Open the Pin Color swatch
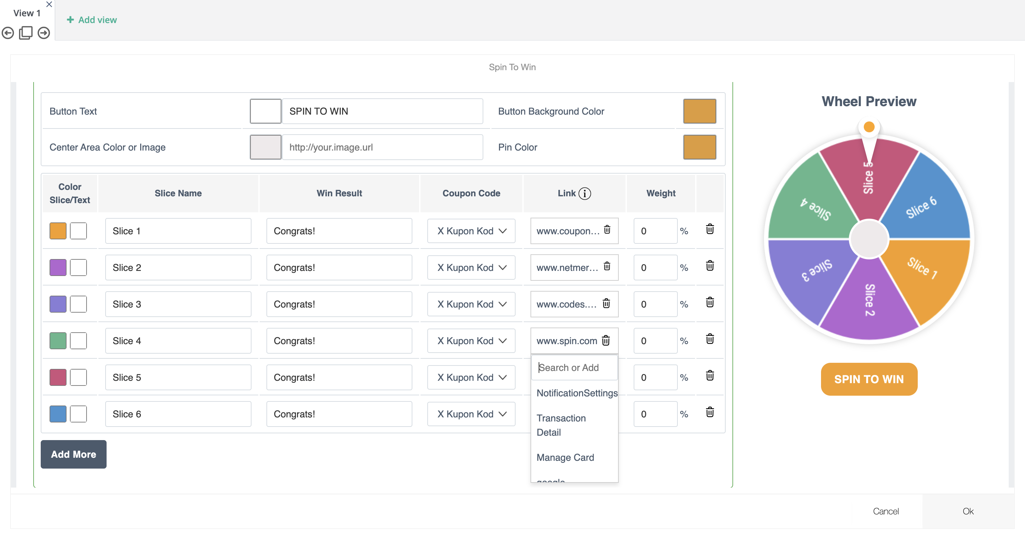 [x=700, y=147]
